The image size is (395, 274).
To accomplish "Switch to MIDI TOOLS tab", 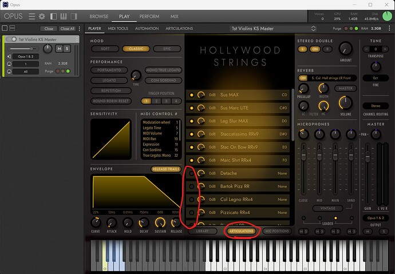I will tap(118, 29).
